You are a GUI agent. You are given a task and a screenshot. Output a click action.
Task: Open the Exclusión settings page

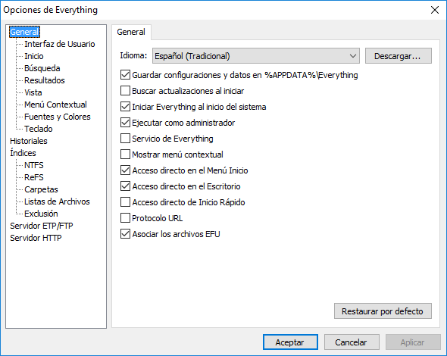pos(41,214)
